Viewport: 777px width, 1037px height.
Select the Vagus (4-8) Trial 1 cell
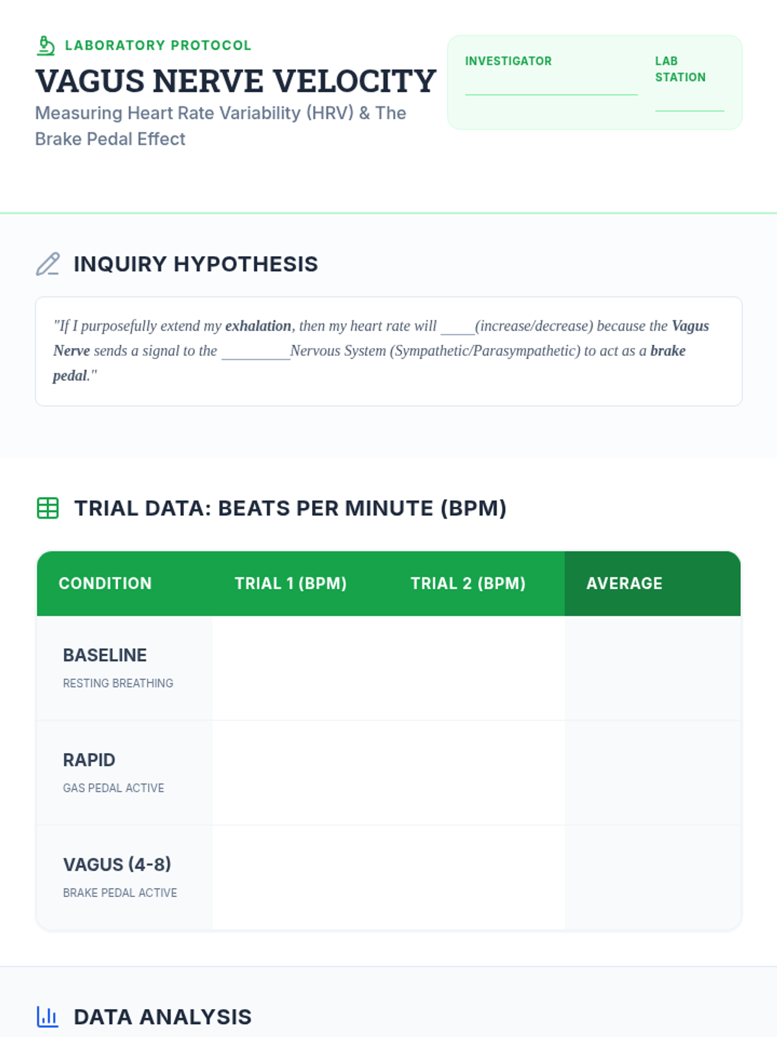pyautogui.click(x=300, y=878)
